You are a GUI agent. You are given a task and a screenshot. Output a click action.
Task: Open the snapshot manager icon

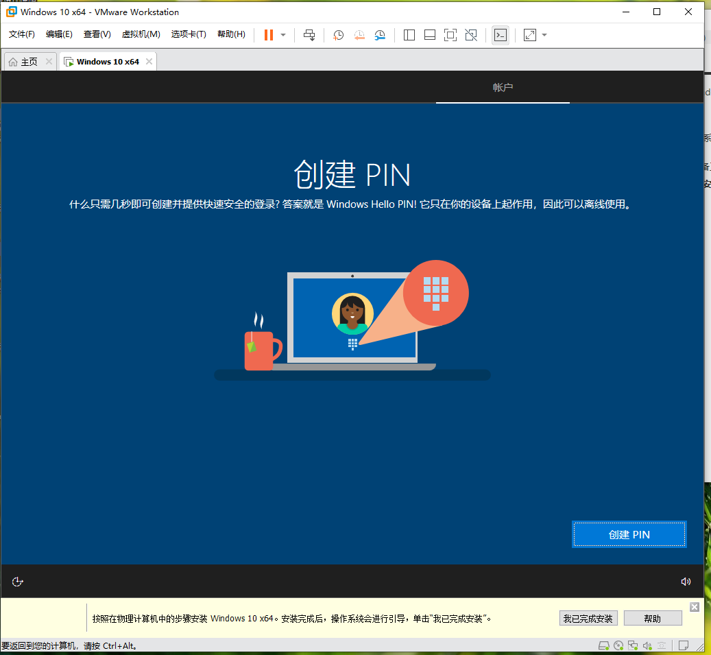[x=380, y=35]
